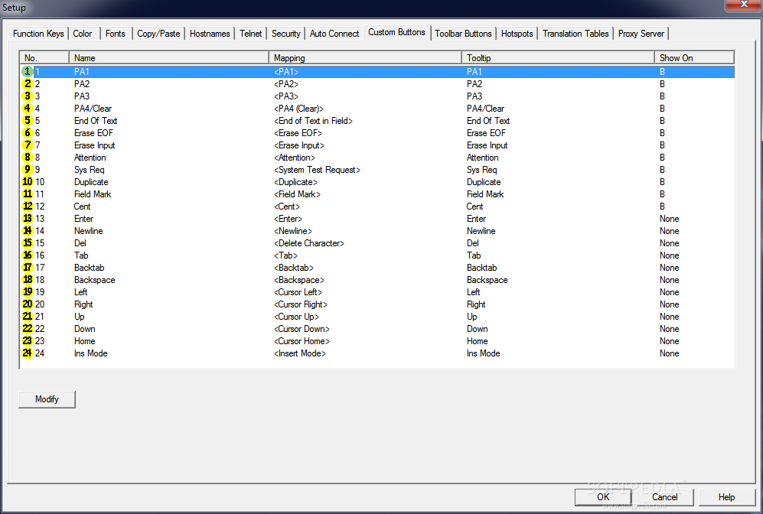
Task: Select the <End of Text in Field> mapping
Action: pos(313,121)
